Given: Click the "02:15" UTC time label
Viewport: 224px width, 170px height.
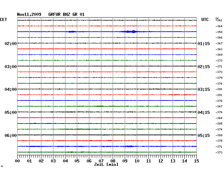Looking at the screenshot, I should [204, 67].
